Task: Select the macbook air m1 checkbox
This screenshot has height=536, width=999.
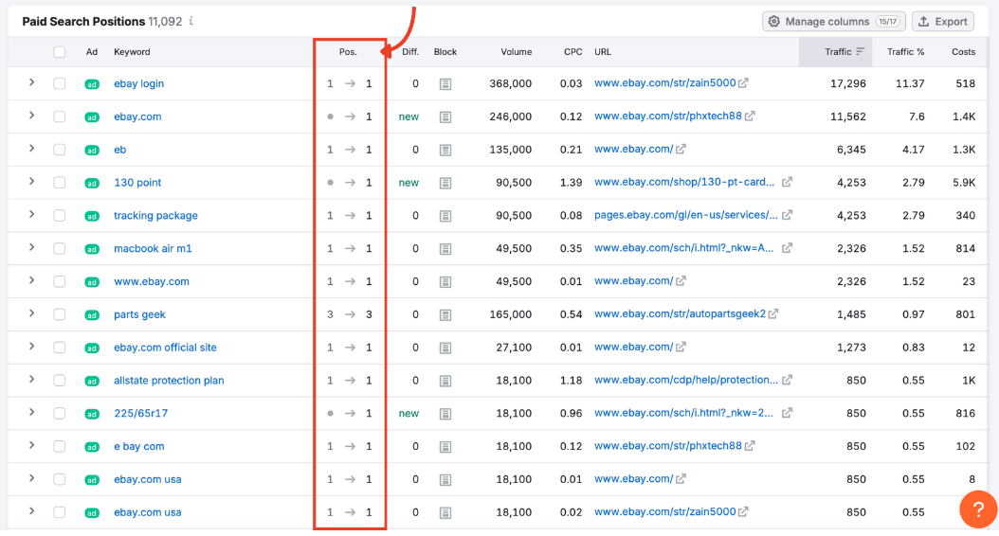Action: 60,248
